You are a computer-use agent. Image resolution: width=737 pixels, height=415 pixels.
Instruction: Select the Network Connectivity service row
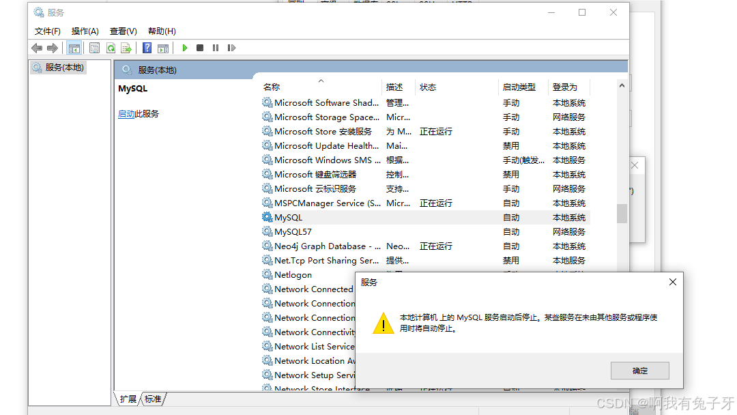[308, 332]
